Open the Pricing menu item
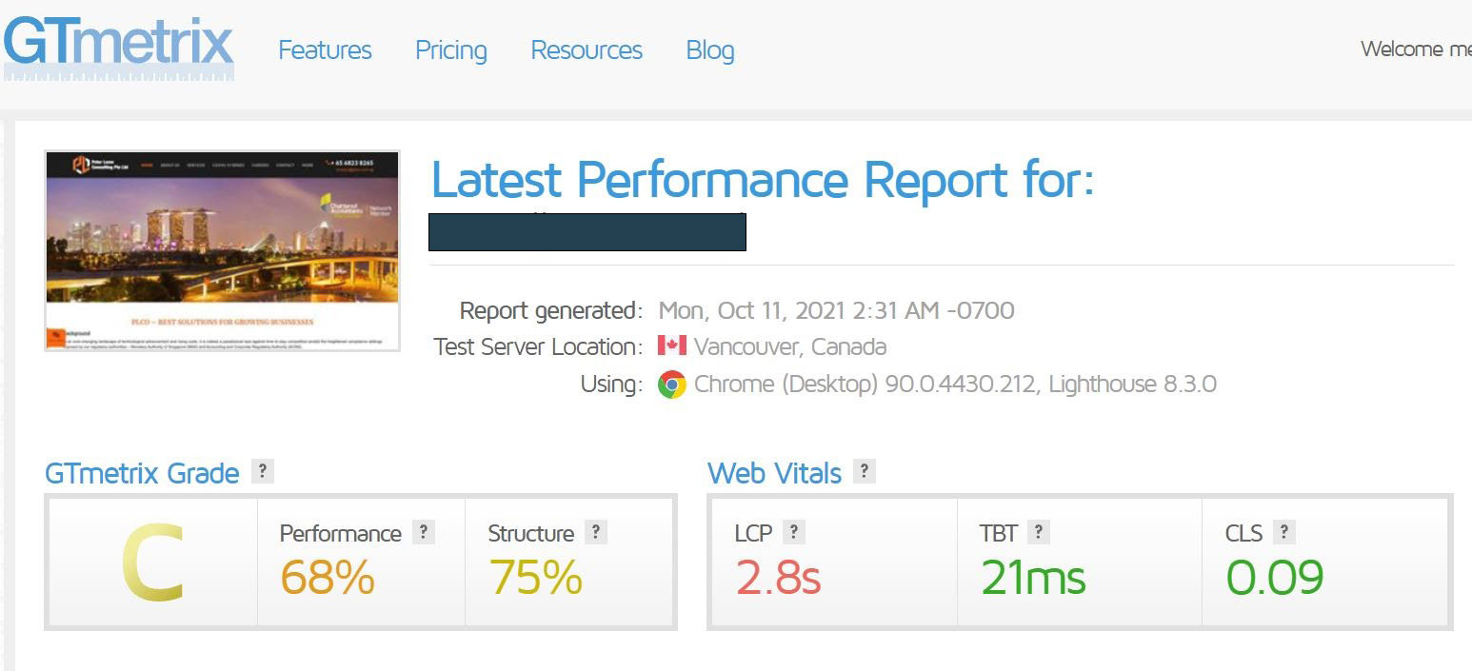Screen dimensions: 1472x671 [x=451, y=50]
